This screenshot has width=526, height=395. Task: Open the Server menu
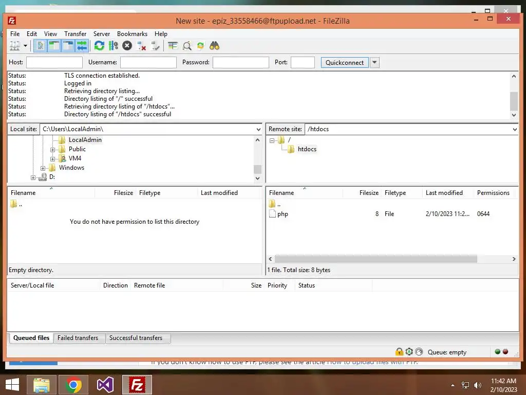(x=102, y=34)
